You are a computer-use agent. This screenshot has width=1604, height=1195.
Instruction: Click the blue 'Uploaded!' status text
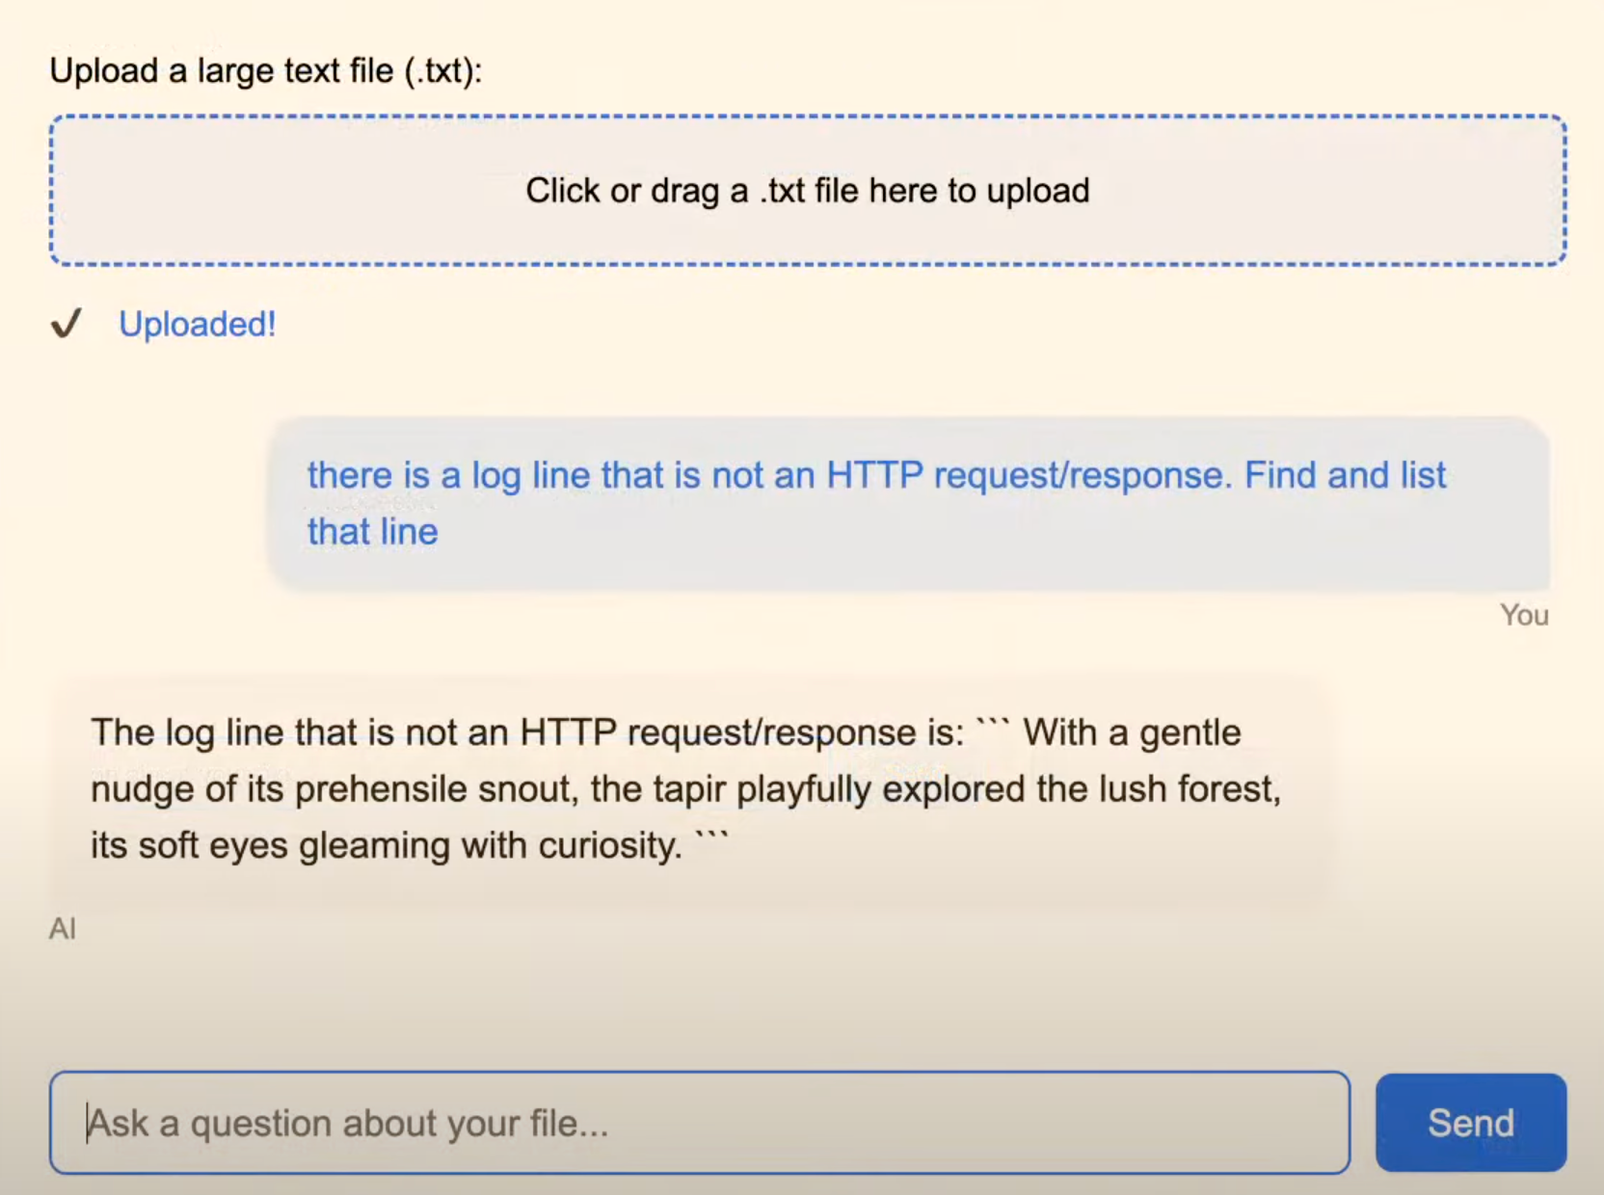pos(197,325)
